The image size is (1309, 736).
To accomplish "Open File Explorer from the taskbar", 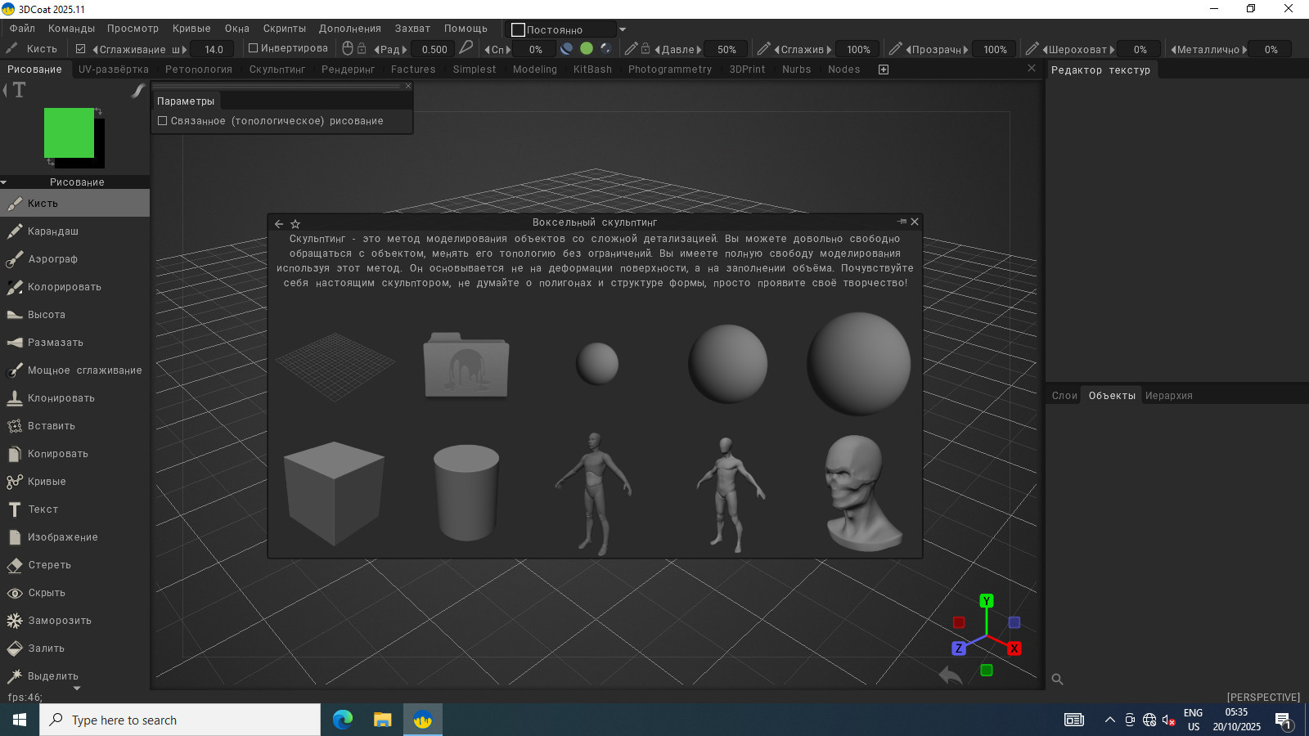I will tap(382, 720).
